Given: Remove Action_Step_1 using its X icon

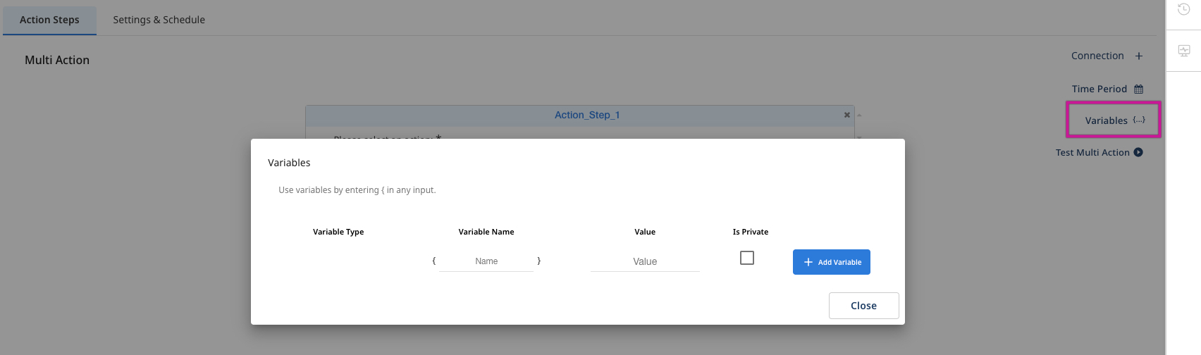Looking at the screenshot, I should pos(847,115).
